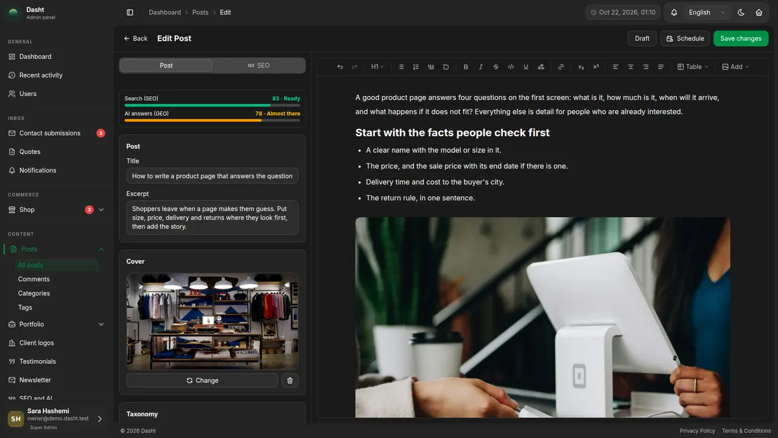Apply bold formatting
Screen dimensions: 778x438
(x=466, y=67)
